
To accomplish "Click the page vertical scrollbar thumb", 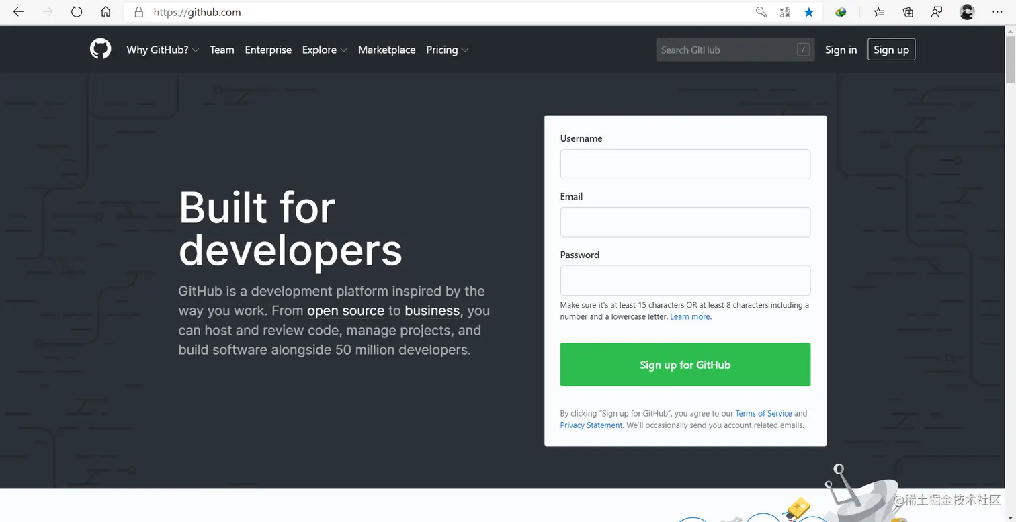I will tap(1010, 60).
